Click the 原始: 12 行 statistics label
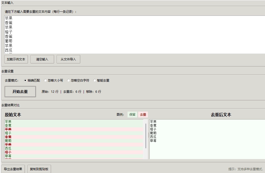 [50, 92]
